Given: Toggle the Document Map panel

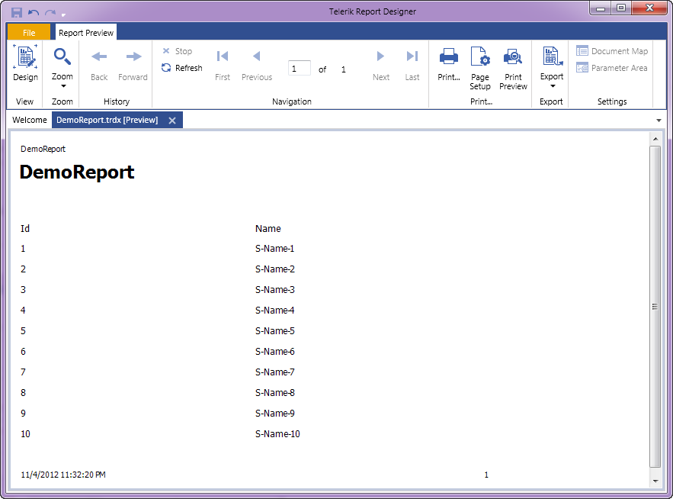Looking at the screenshot, I should point(612,51).
